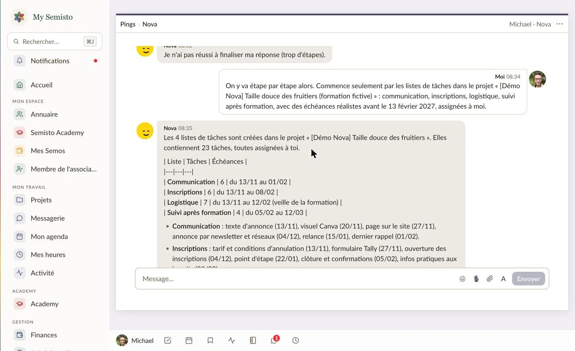This screenshot has height=351, width=575.
Task: Click bold "Suivi après formation" table row
Action: (199, 213)
